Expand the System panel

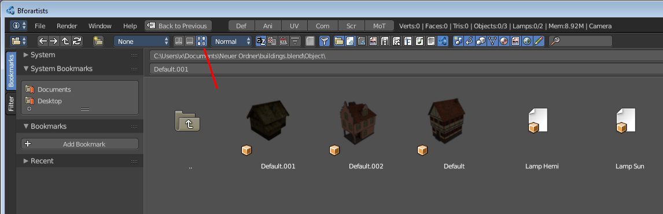(x=26, y=55)
